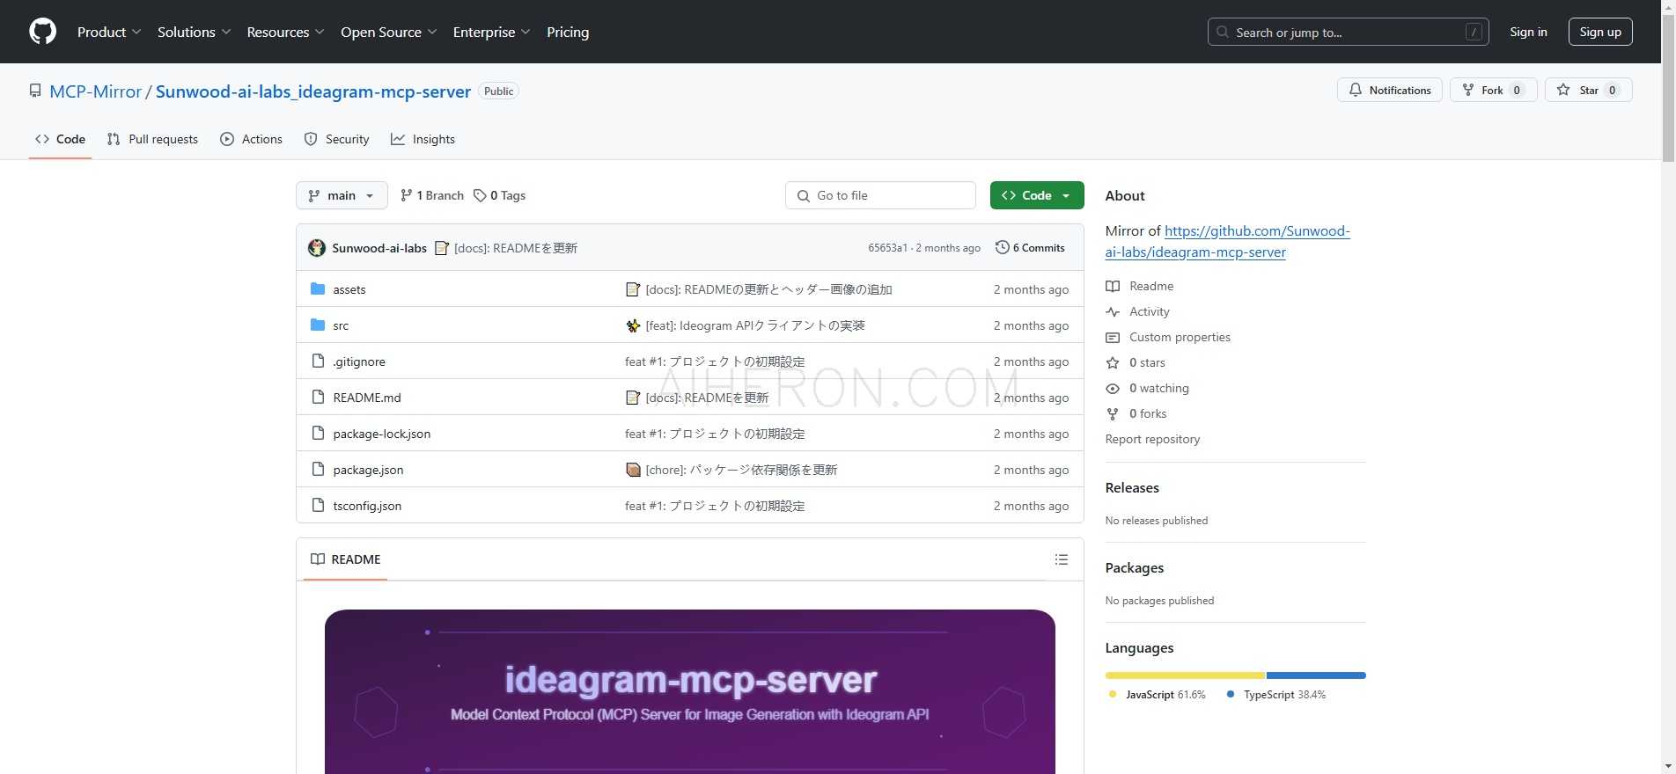Click the watching eye icon
This screenshot has width=1676, height=774.
(1113, 388)
